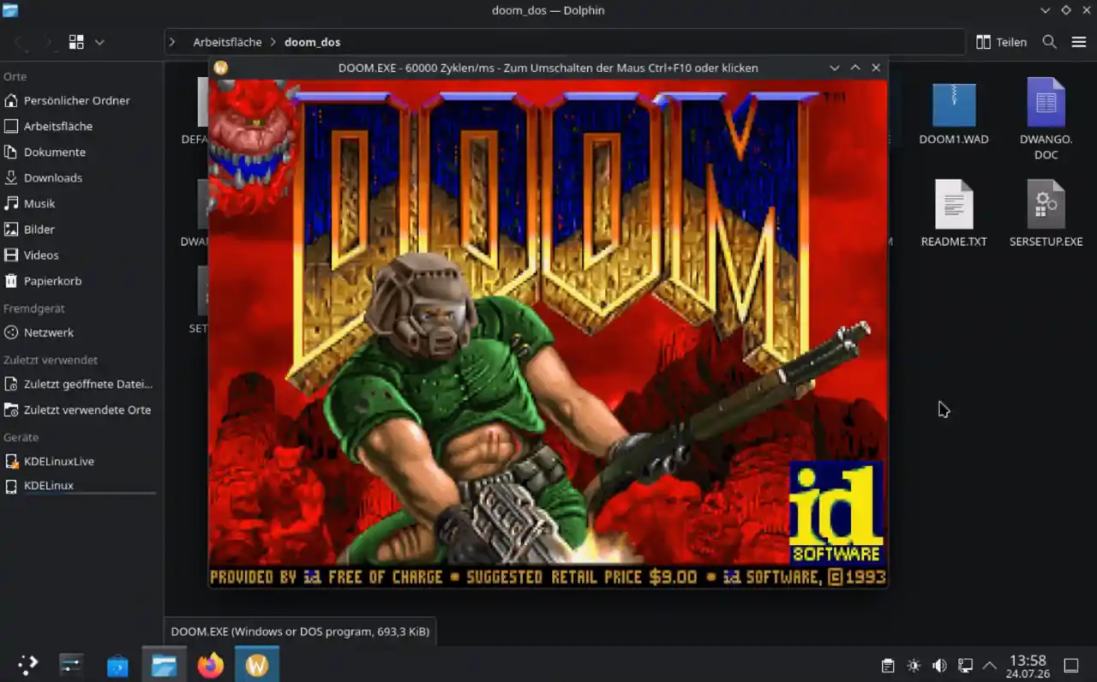The image size is (1097, 682).
Task: Click the Teilen split view button
Action: (x=1001, y=42)
